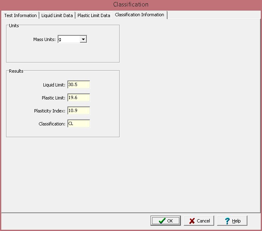Go to the Plastic Limit Data tab
The height and width of the screenshot is (231, 262).
(94, 15)
